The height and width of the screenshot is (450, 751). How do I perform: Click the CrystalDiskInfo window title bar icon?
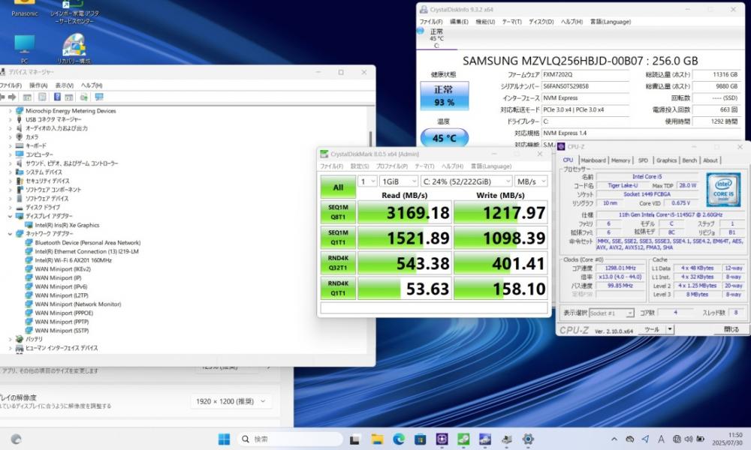click(x=424, y=10)
